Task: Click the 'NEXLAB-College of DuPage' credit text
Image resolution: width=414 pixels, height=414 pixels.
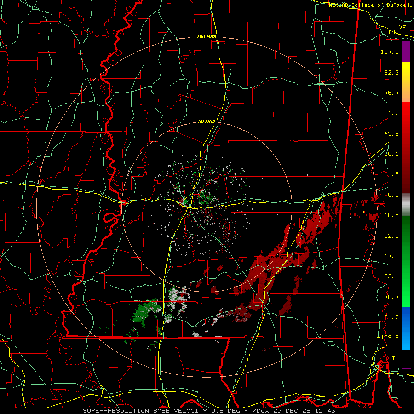Action: tap(368, 5)
